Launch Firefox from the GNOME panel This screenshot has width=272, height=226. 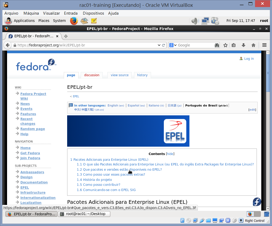tap(74, 21)
